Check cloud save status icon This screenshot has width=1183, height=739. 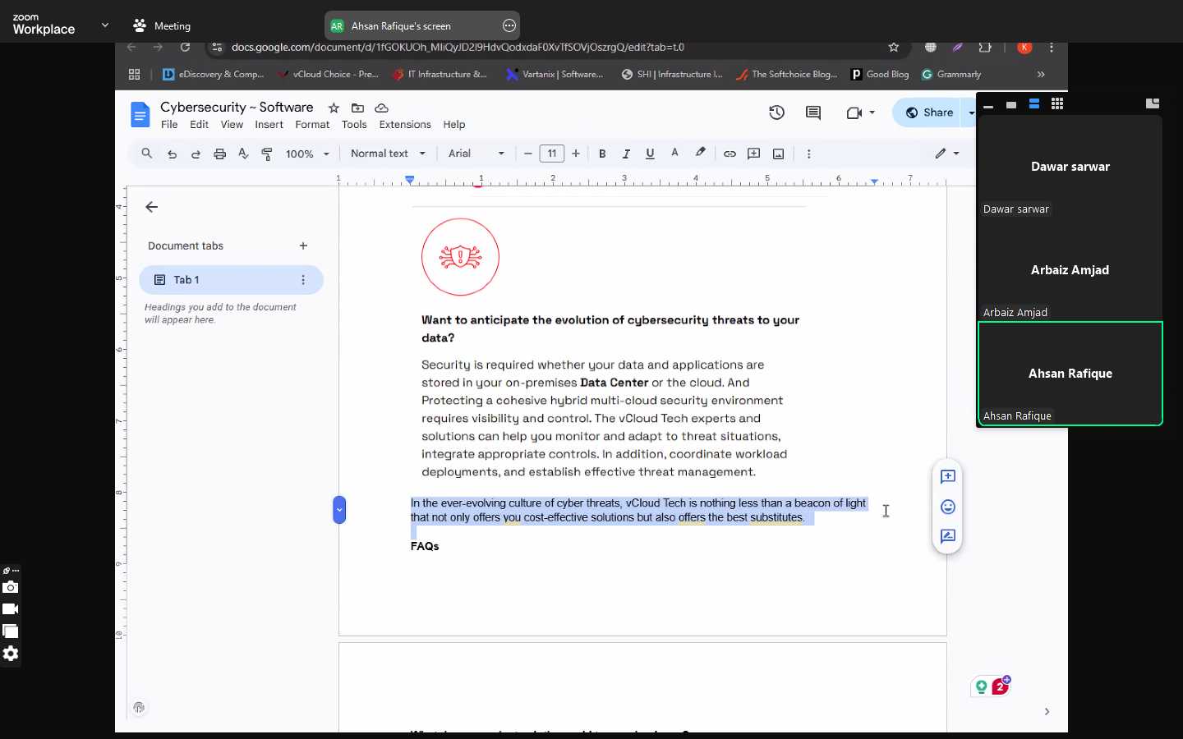click(381, 108)
